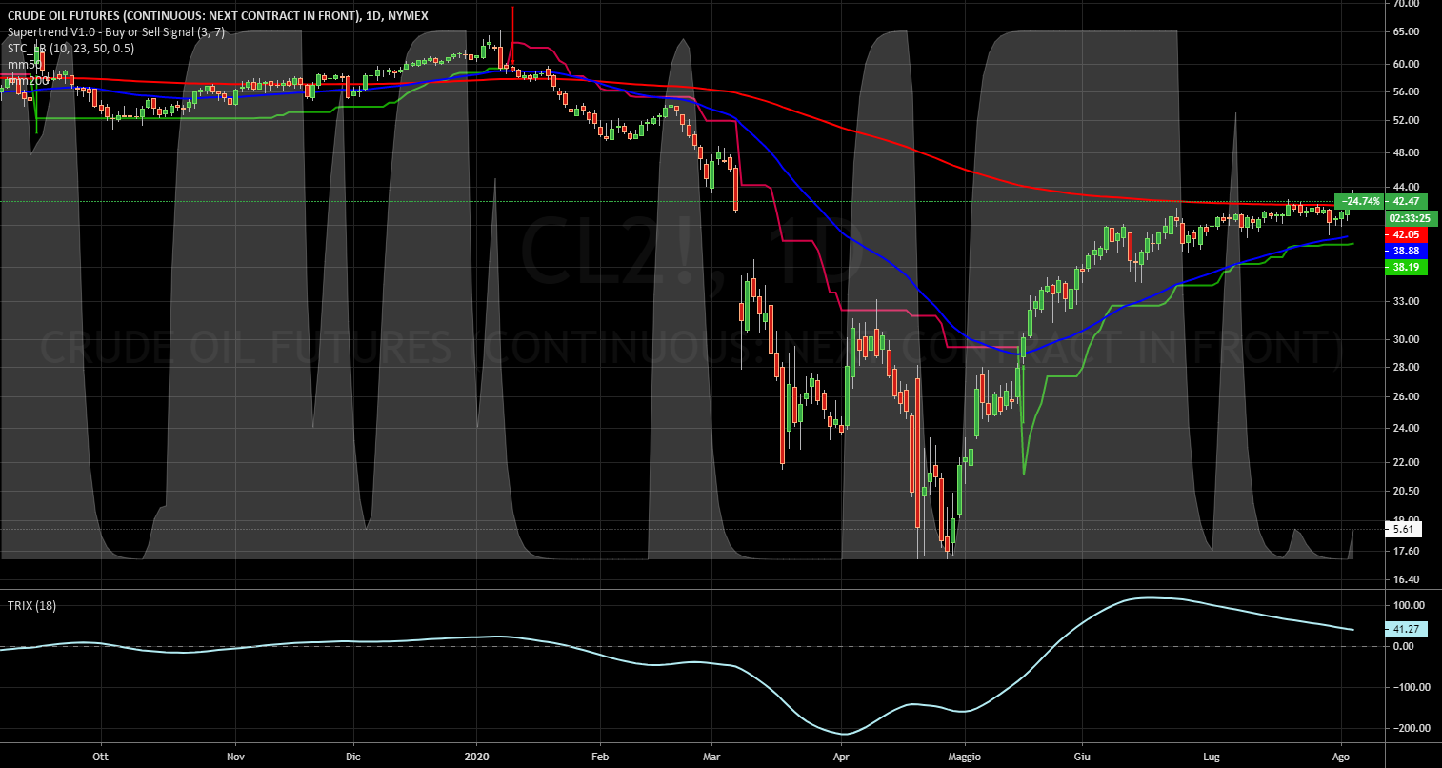This screenshot has width=1442, height=768.
Task: Click the green 42.47 last price label
Action: click(x=1406, y=201)
